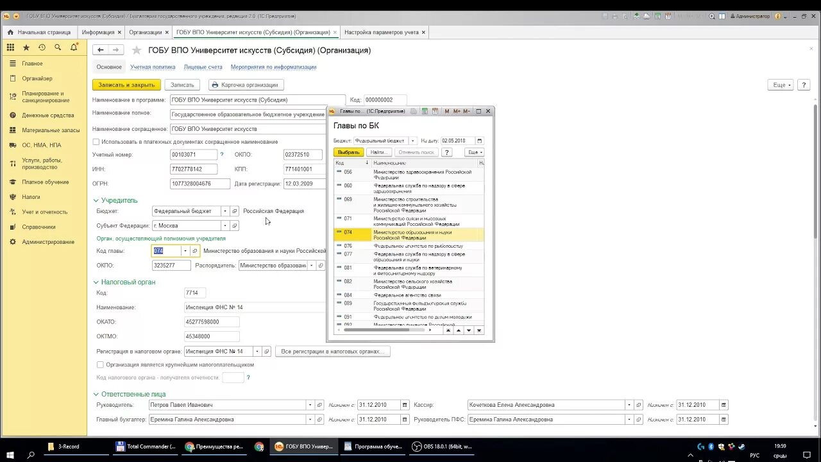Open record link beside Кочеткова Елена Александровна
The width and height of the screenshot is (821, 462).
(x=638, y=405)
